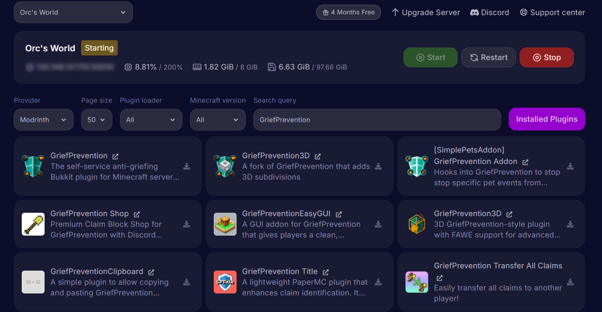Viewport: 602px width, 312px height.
Task: Click the memory usage 1.82 GiB indicator
Action: click(225, 67)
